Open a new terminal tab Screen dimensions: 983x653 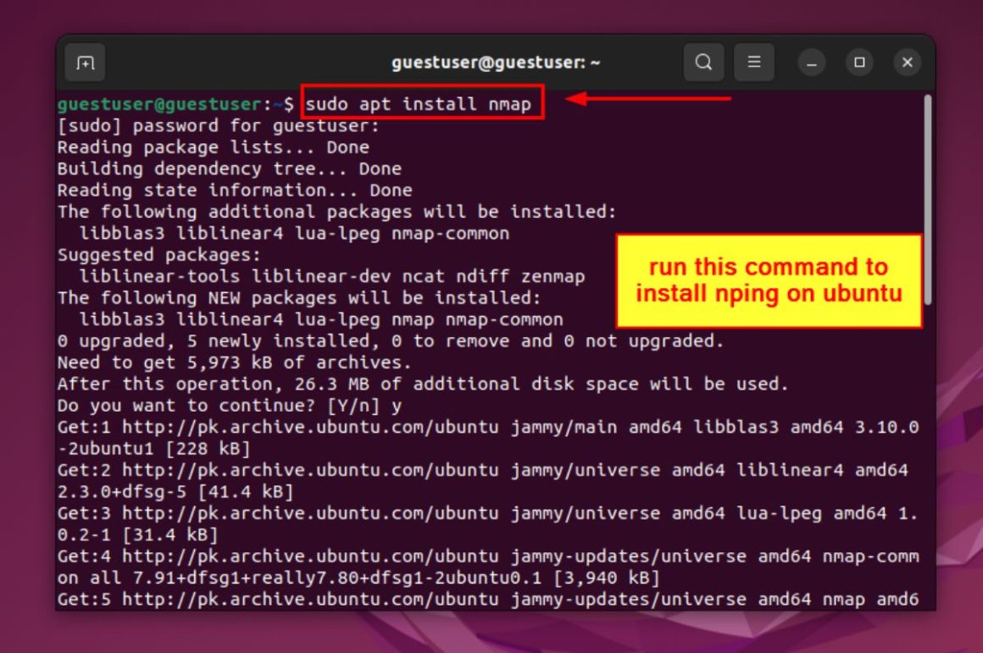point(85,62)
